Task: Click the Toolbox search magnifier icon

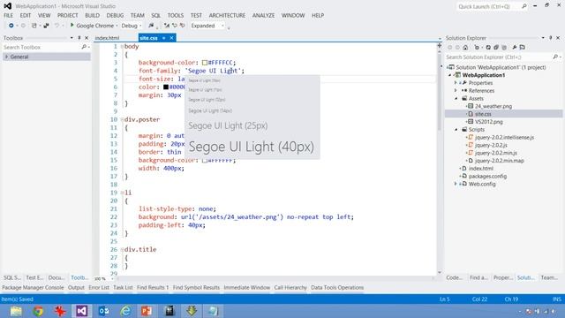Action: point(84,47)
